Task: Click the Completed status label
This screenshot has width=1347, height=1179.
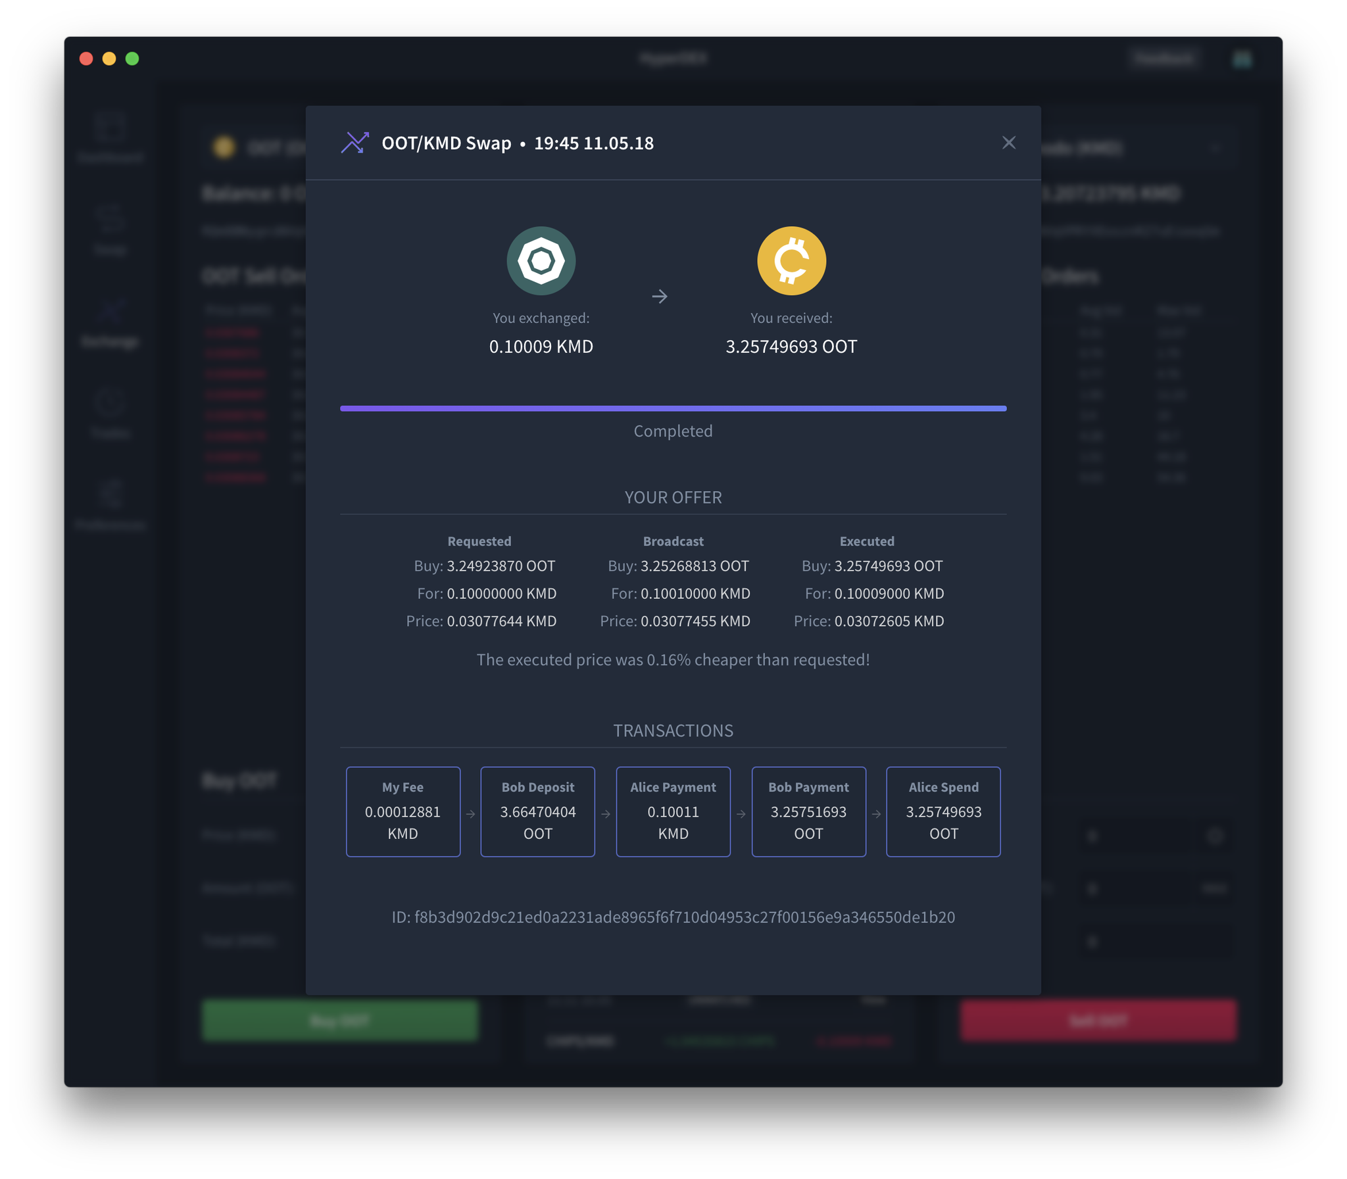Action: (x=673, y=431)
